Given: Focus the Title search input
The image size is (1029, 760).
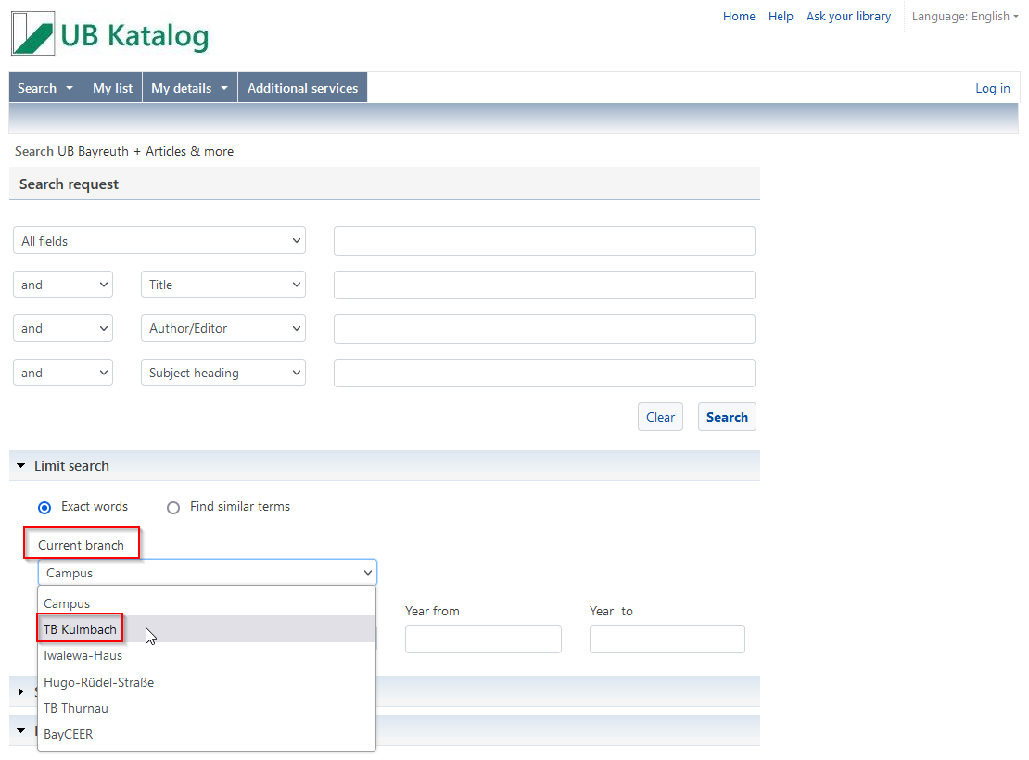Looking at the screenshot, I should click(x=544, y=285).
